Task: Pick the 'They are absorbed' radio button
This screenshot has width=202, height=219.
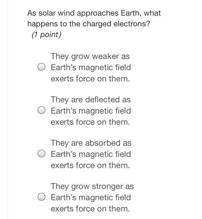Action: pyautogui.click(x=42, y=154)
